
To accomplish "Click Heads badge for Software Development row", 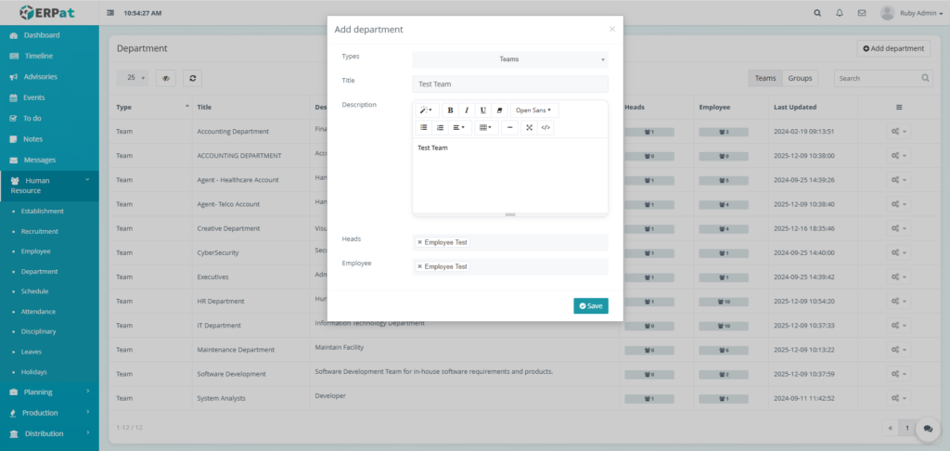I will point(648,375).
